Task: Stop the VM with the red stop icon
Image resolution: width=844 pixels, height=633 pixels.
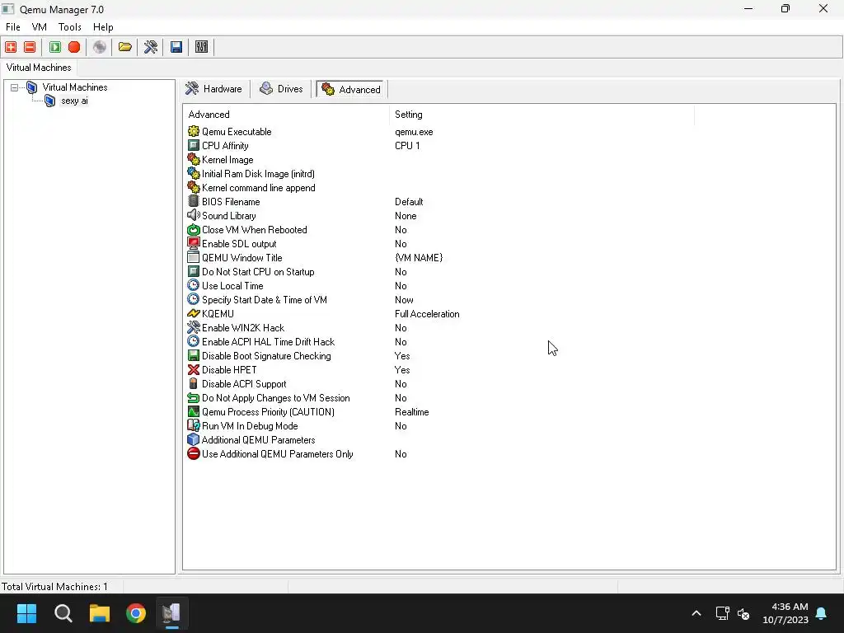Action: tap(74, 47)
